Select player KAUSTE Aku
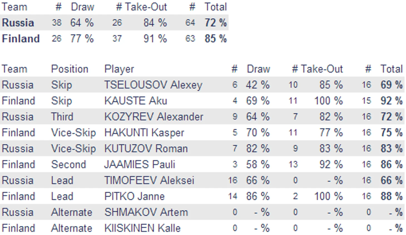Screen dimensions: 406x235 tap(136, 101)
